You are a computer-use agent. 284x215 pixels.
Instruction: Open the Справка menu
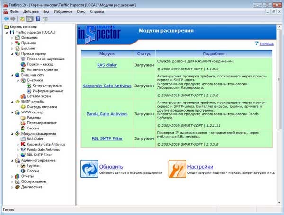[97, 11]
